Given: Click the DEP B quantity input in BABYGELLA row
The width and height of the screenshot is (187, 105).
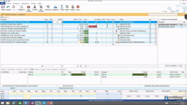Looking at the screenshot, I should pos(58,22).
